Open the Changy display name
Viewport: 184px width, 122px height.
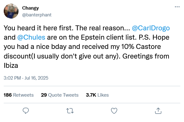pyautogui.click(x=30, y=8)
